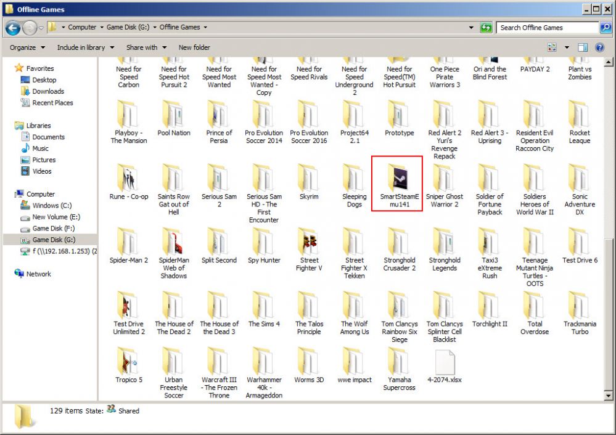Select the SmartSteamEmu141 folder

pyautogui.click(x=399, y=184)
